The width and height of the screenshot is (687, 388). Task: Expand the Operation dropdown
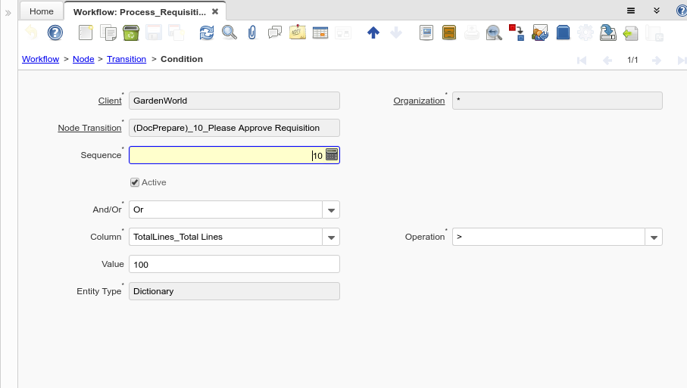(x=654, y=237)
